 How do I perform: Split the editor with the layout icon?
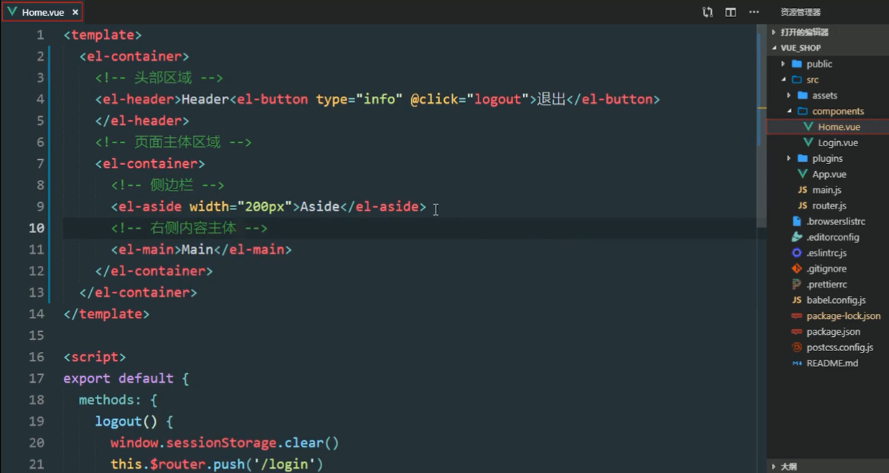coord(730,12)
